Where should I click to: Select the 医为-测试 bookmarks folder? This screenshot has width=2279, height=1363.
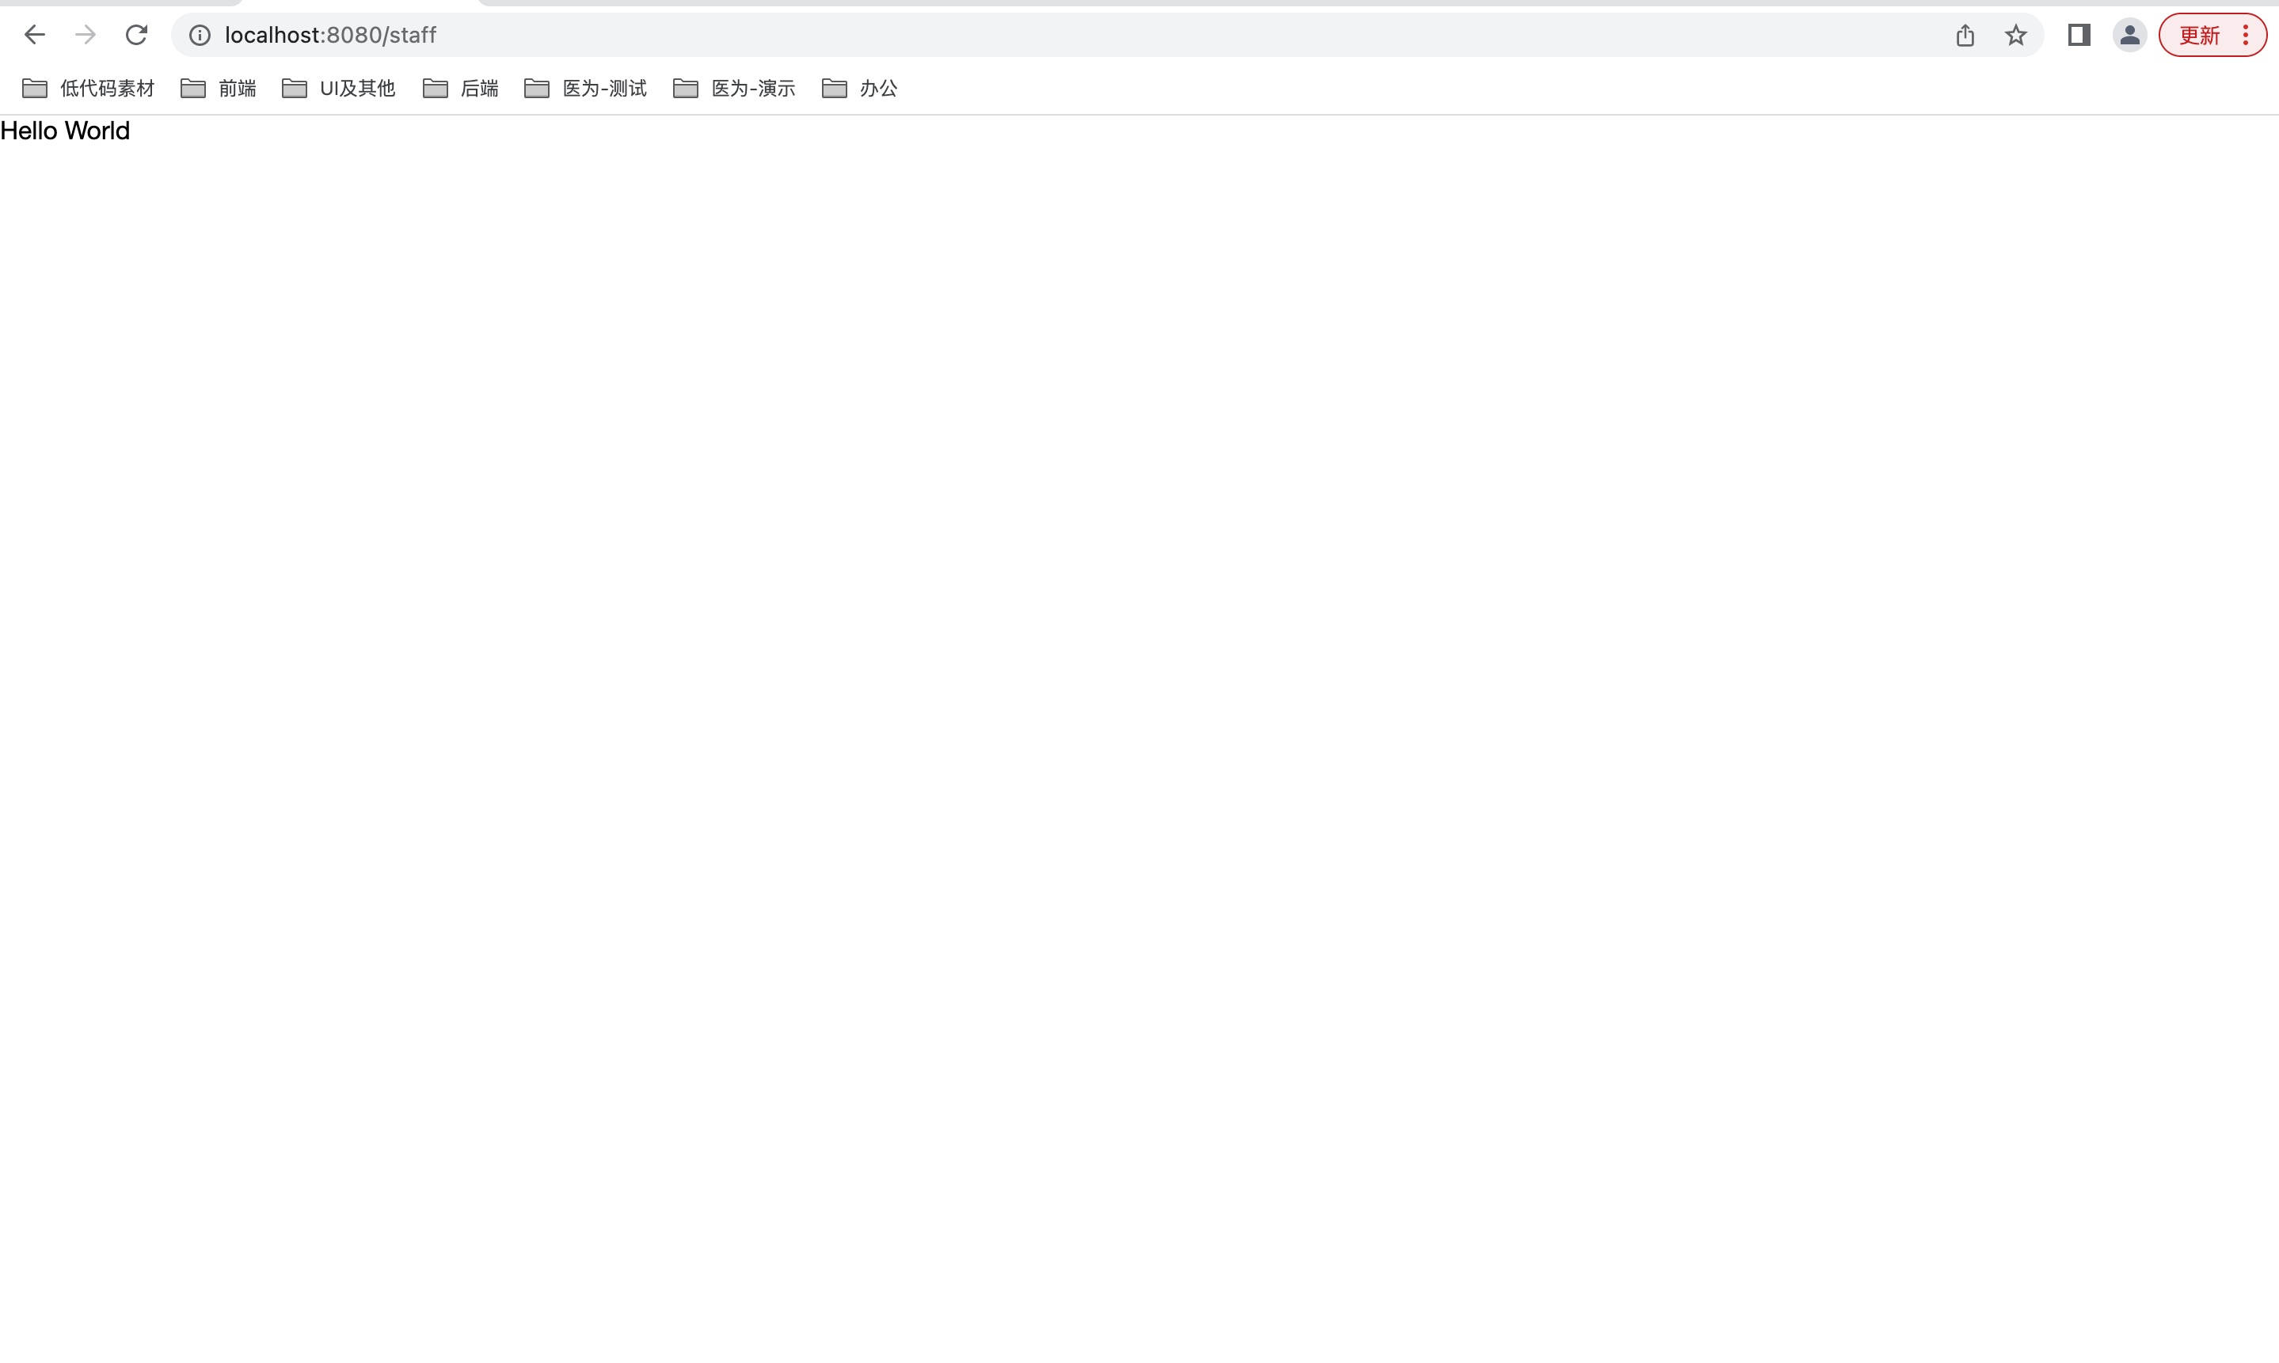click(584, 88)
